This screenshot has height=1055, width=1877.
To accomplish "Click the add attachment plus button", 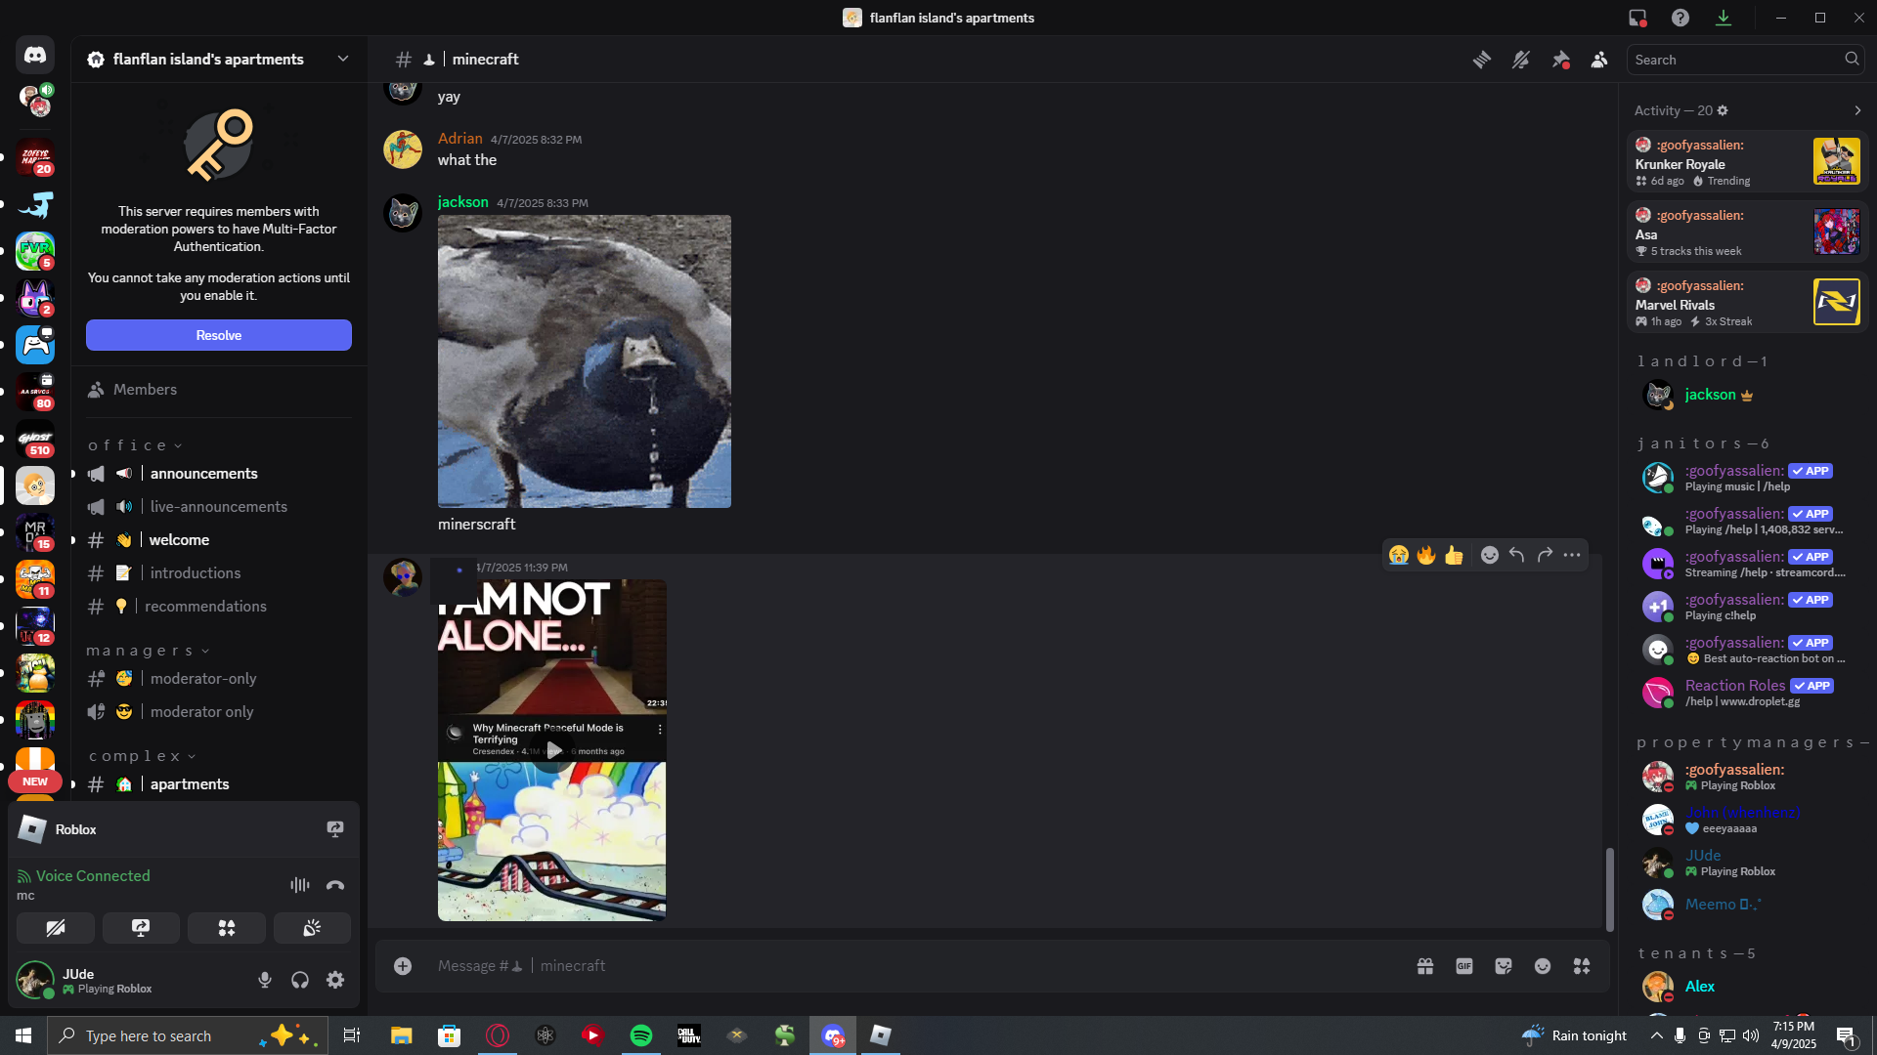I will coord(403,966).
